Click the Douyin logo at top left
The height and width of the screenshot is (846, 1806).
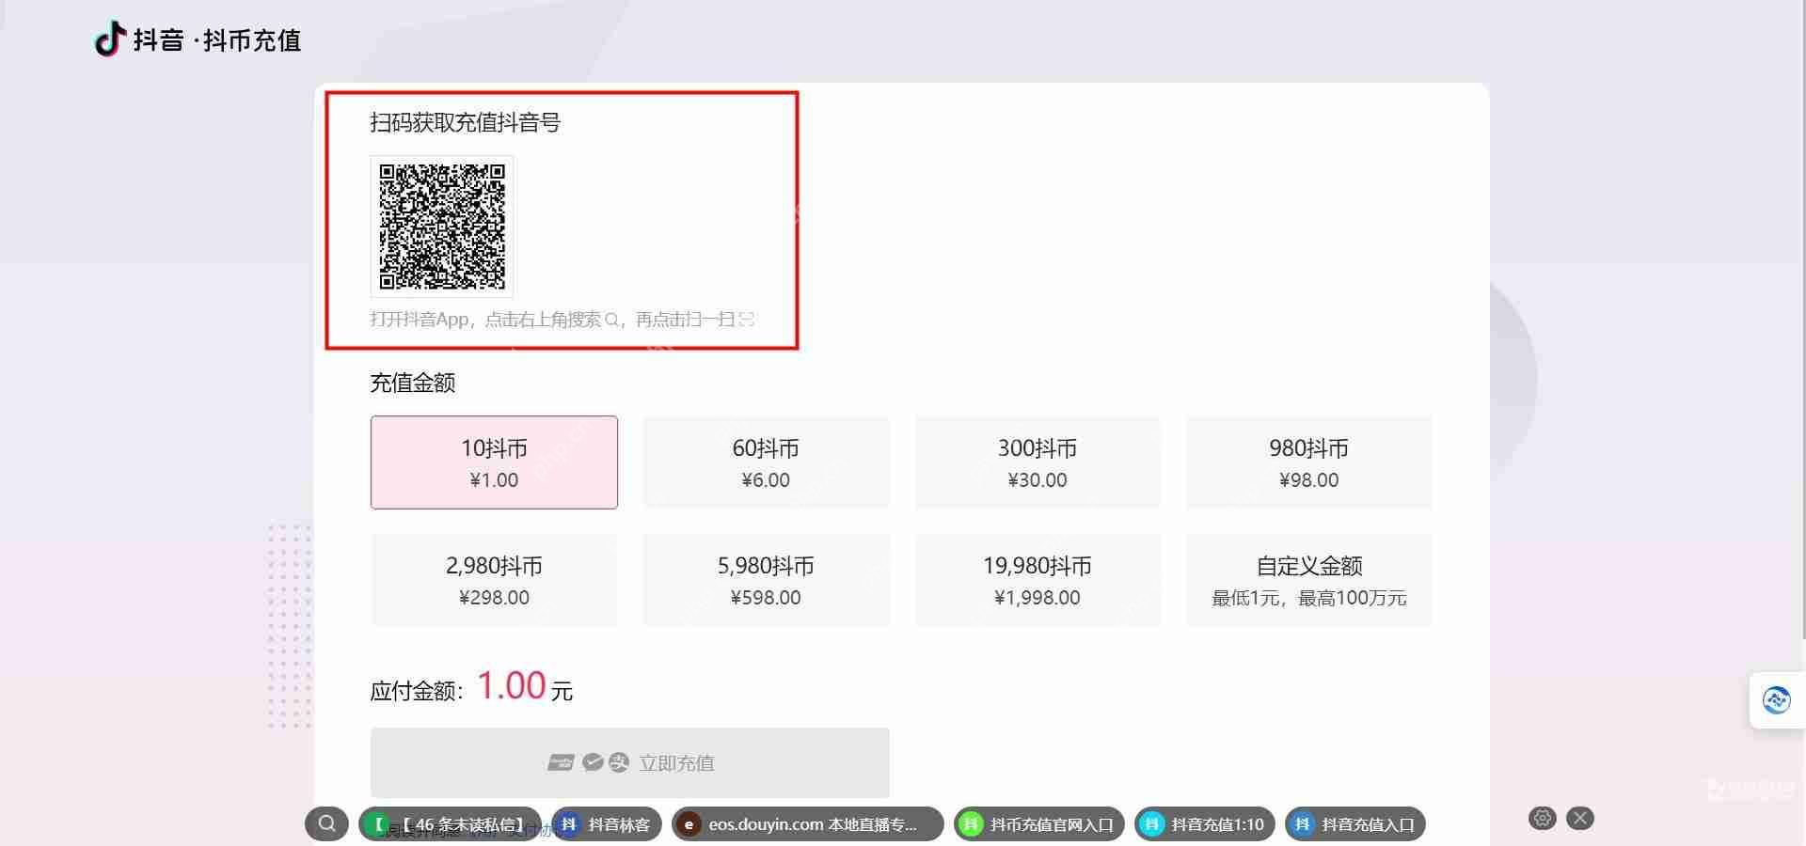click(x=110, y=39)
